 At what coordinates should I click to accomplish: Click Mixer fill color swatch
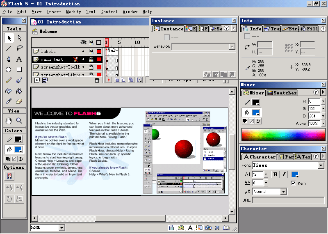255,112
